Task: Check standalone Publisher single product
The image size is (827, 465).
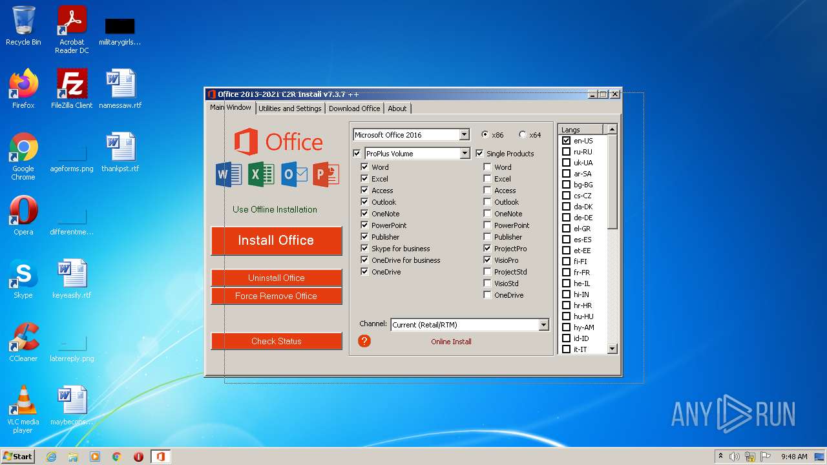Action: pyautogui.click(x=487, y=236)
